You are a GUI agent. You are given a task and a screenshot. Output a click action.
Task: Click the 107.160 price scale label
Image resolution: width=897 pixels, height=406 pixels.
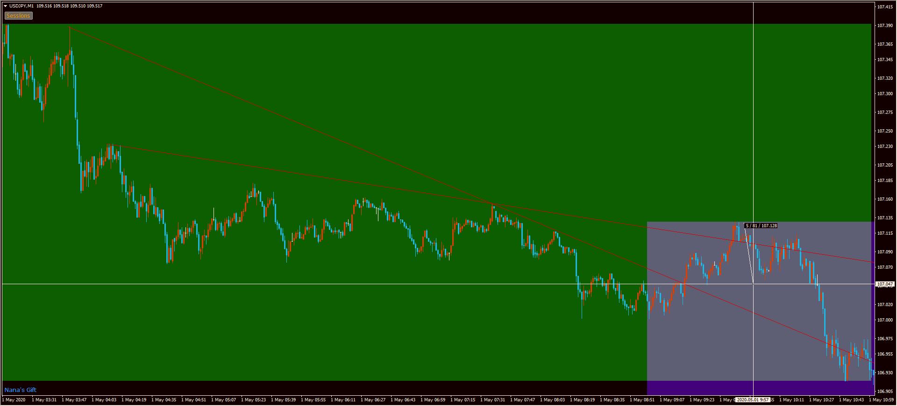tap(885, 199)
